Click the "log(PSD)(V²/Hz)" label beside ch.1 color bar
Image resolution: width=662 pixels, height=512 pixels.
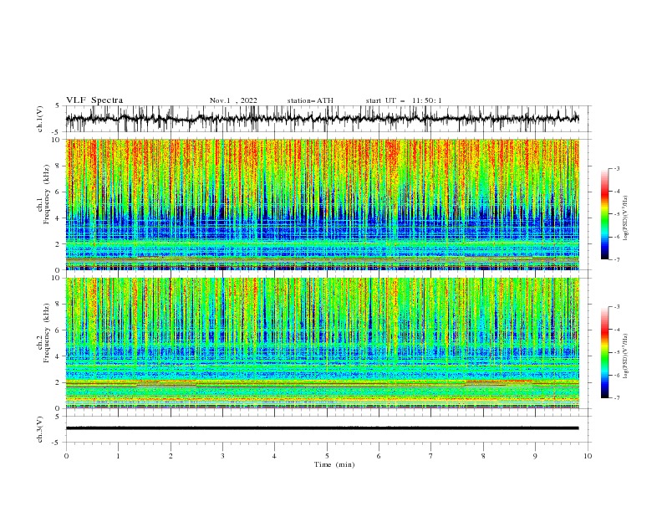pyautogui.click(x=626, y=218)
